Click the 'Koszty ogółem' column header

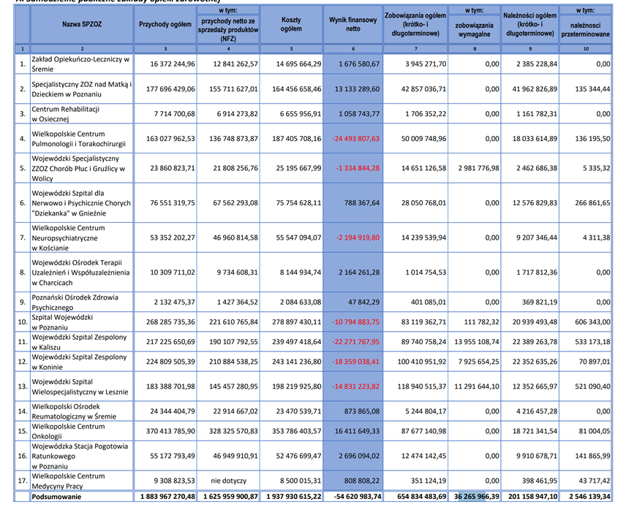pos(291,24)
